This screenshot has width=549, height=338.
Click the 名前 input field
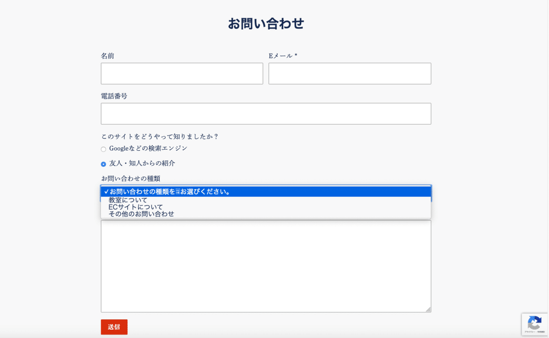point(182,74)
